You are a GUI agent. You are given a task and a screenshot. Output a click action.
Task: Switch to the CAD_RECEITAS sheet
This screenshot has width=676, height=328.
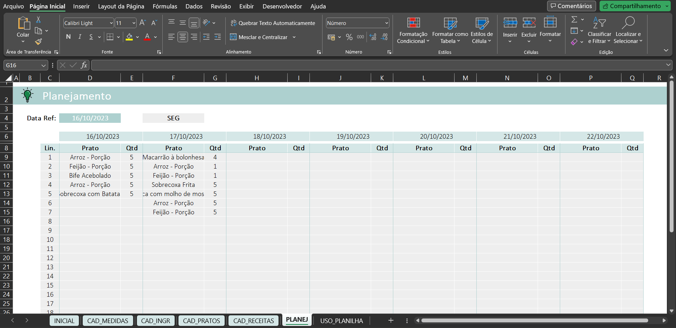coord(253,321)
